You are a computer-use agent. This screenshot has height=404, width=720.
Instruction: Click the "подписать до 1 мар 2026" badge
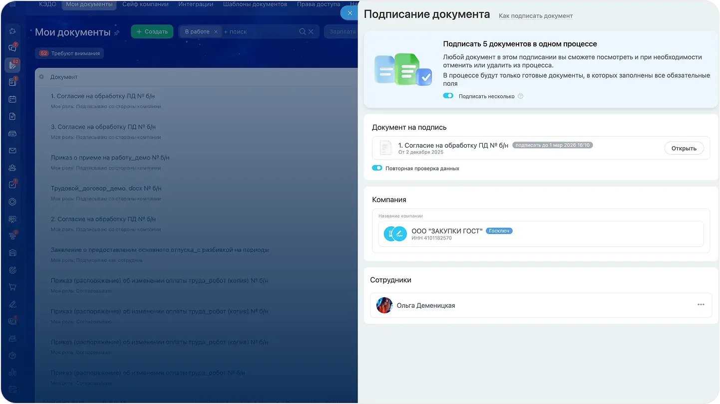tap(552, 145)
